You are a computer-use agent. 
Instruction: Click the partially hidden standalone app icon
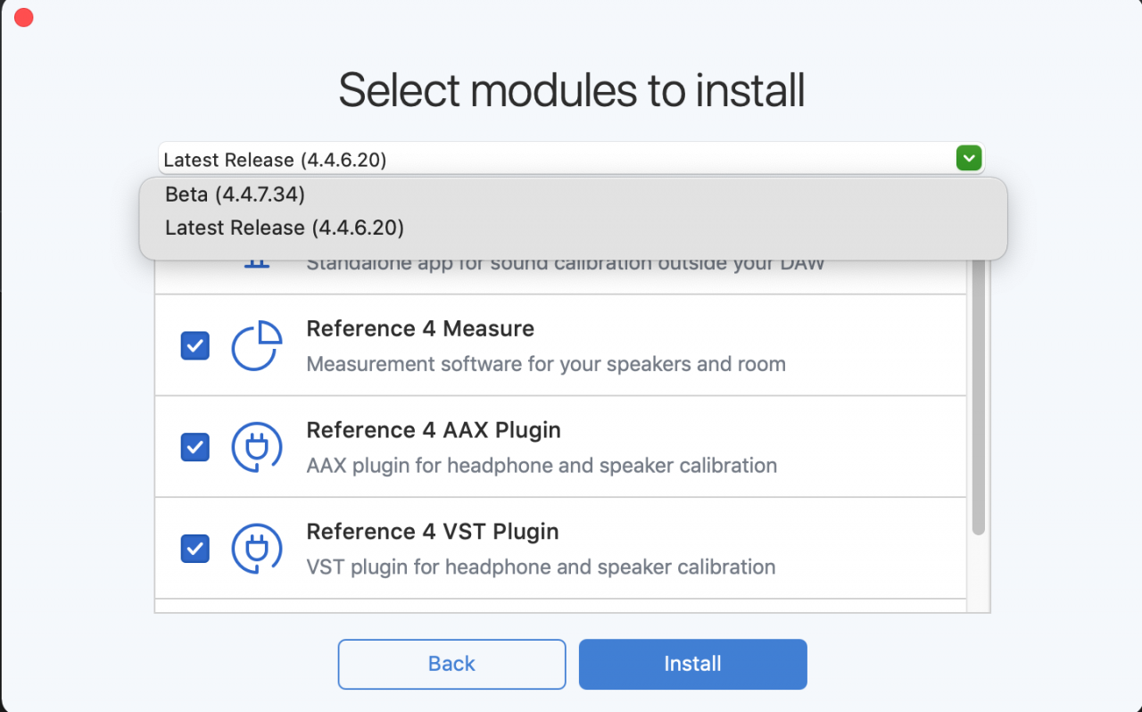click(x=257, y=265)
